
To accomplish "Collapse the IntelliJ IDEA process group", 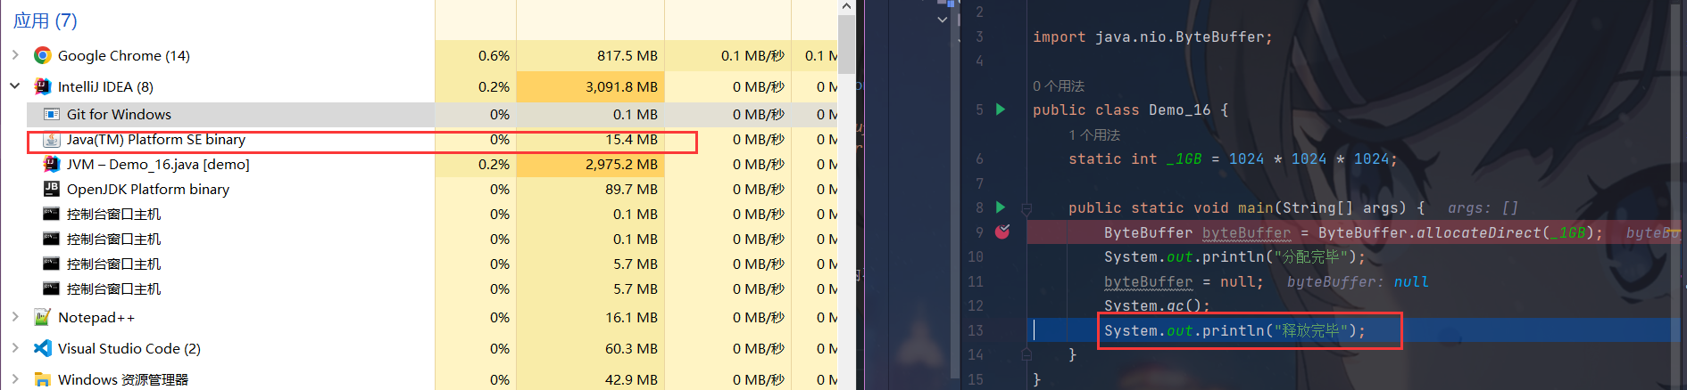I will coord(15,86).
